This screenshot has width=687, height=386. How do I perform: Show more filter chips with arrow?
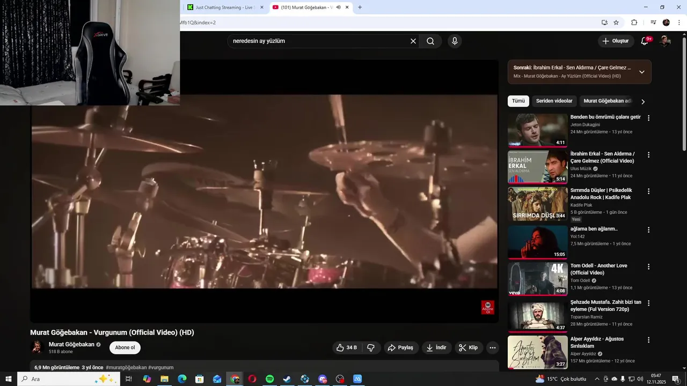coord(643,101)
